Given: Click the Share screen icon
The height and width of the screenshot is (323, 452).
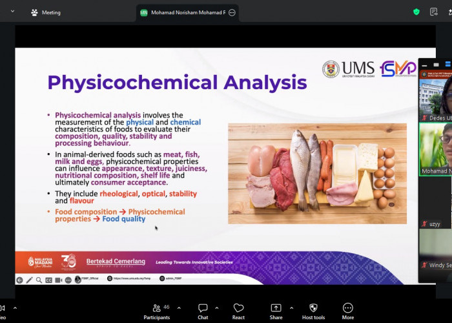Looking at the screenshot, I should (x=276, y=308).
